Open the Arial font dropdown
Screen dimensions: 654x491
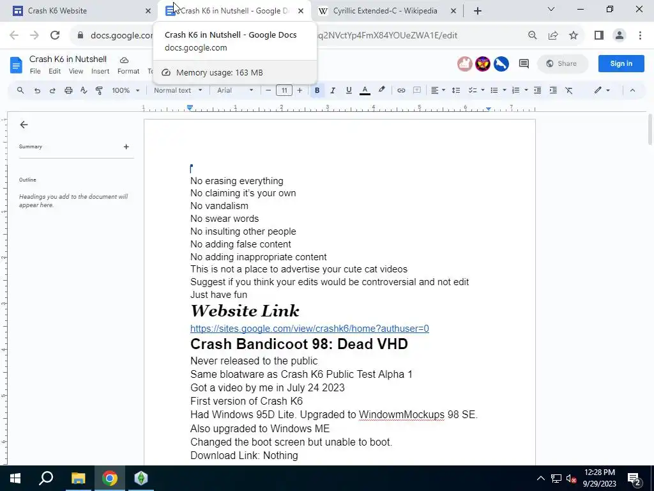(x=235, y=90)
